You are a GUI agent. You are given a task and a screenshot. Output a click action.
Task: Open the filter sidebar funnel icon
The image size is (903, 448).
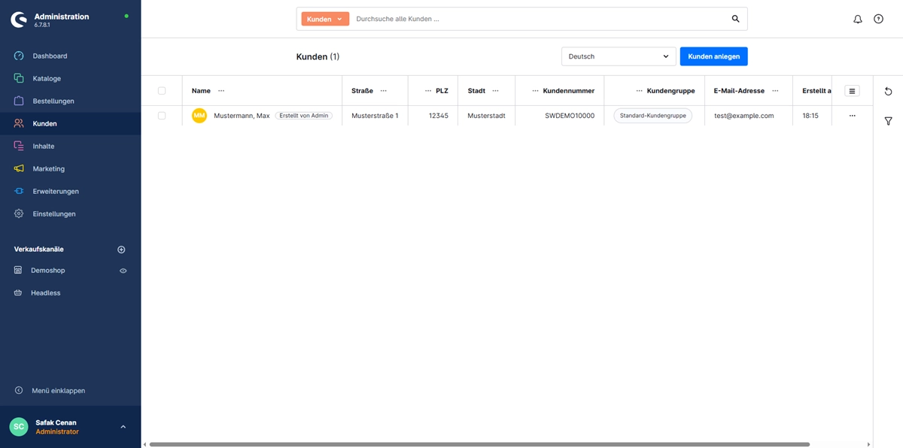[x=888, y=121]
